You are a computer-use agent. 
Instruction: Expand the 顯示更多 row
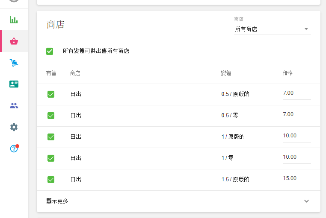[178, 201]
